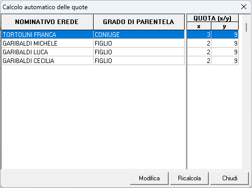
Task: Click the Modifica button
Action: (149, 178)
